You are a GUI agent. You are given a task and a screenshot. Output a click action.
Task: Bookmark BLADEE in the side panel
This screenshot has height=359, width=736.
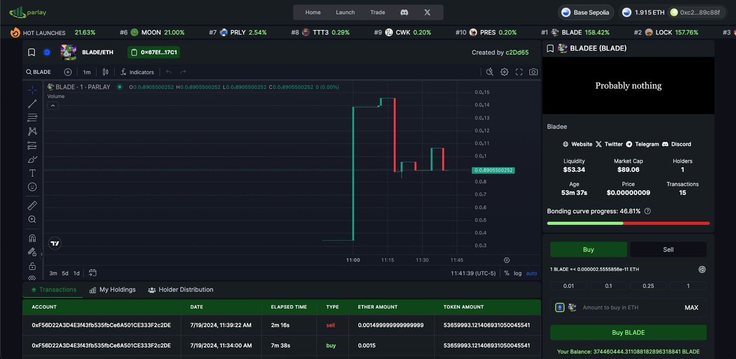click(x=551, y=48)
